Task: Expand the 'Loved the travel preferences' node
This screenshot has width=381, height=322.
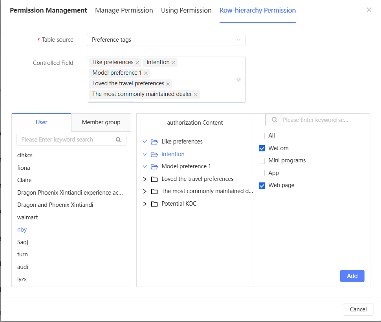Action: point(145,179)
